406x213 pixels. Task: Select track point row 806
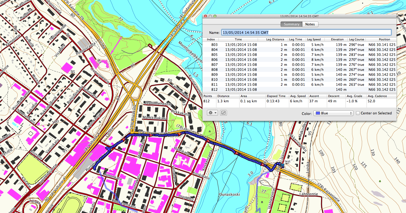tap(300, 60)
